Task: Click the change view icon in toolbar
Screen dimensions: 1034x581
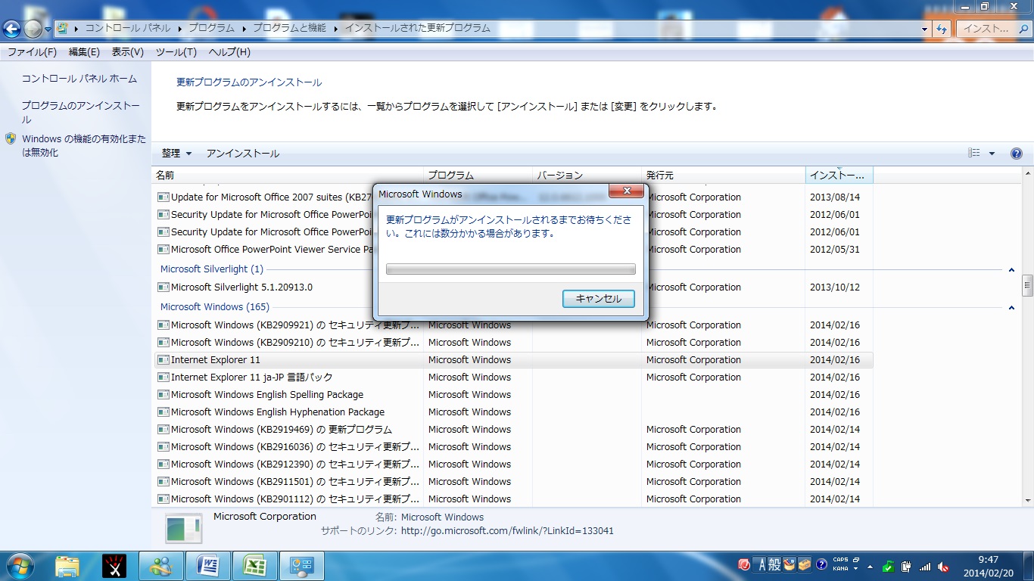Action: [974, 154]
